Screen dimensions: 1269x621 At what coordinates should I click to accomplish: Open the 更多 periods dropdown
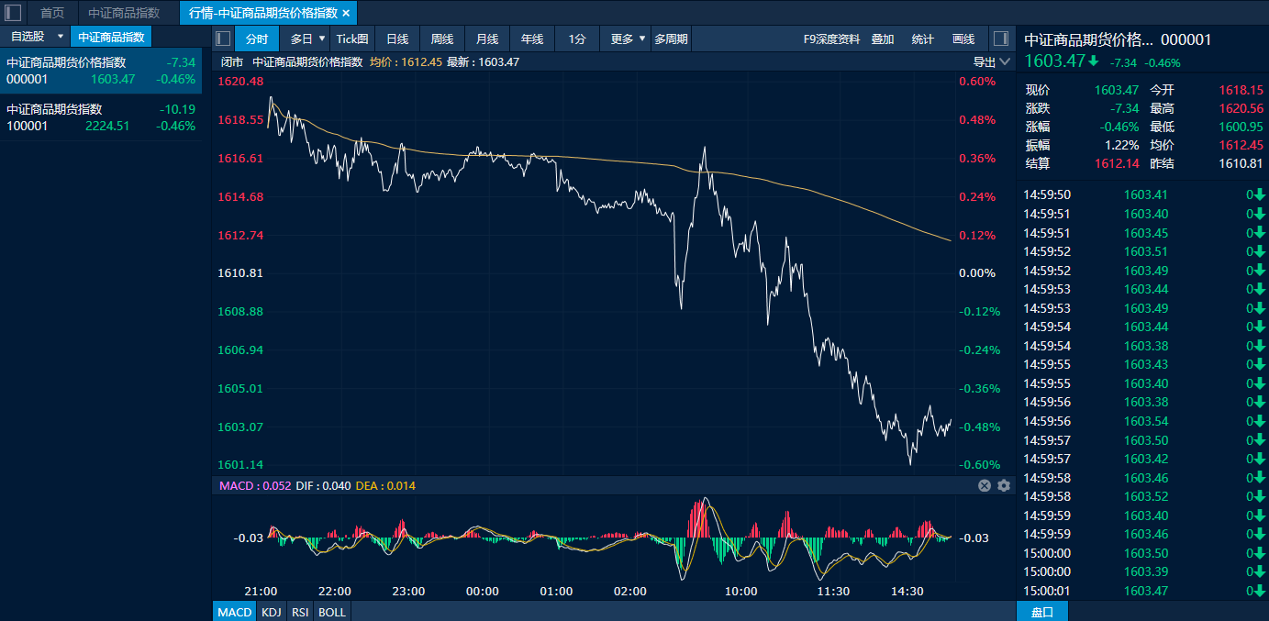click(x=628, y=39)
